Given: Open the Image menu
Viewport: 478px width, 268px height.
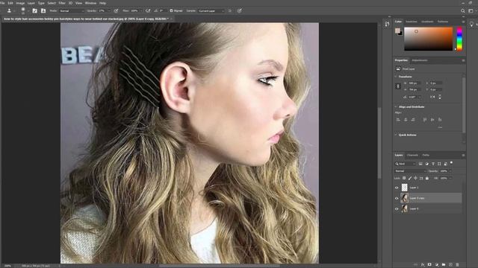Looking at the screenshot, I should click(20, 3).
